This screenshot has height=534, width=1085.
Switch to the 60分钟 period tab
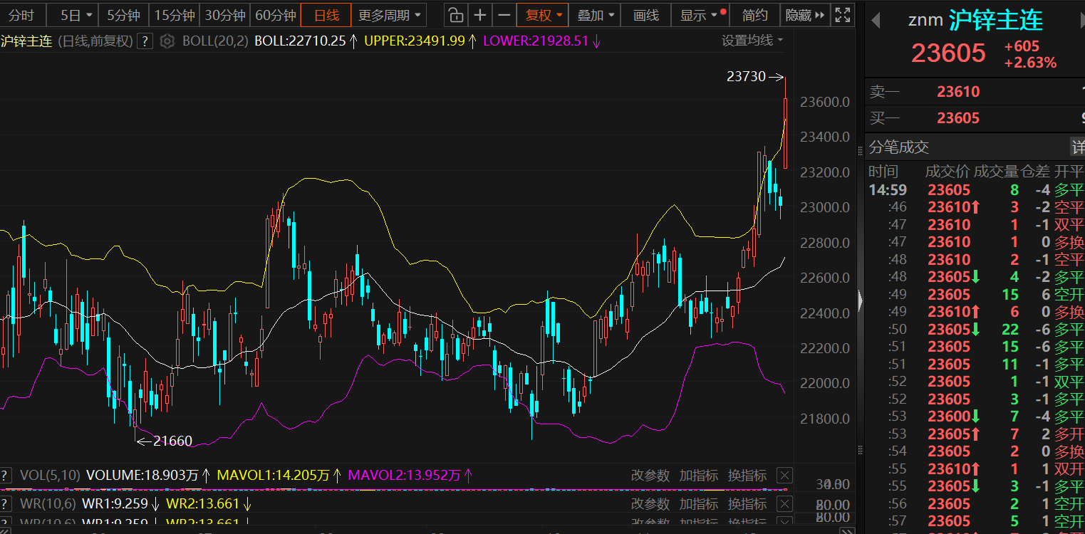[x=275, y=15]
